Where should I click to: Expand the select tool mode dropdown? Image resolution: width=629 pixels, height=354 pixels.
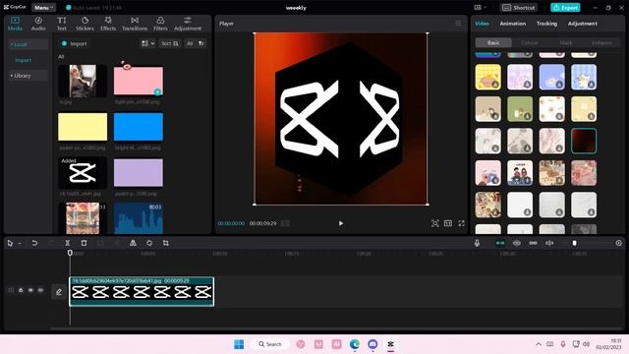pyautogui.click(x=20, y=243)
